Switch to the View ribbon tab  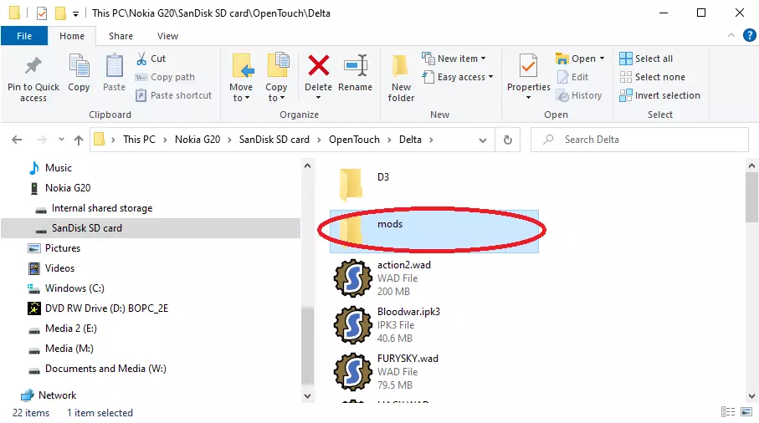167,36
